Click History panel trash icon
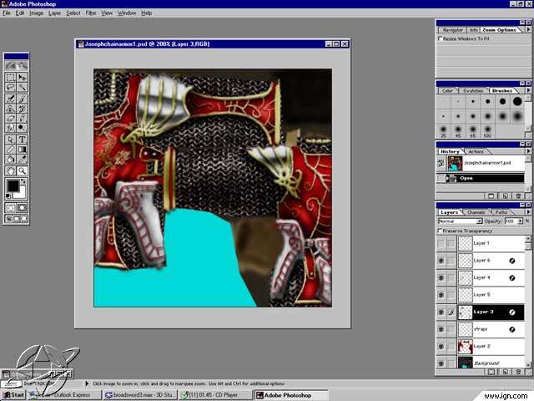Screen dimensions: 534x401 point(518,196)
